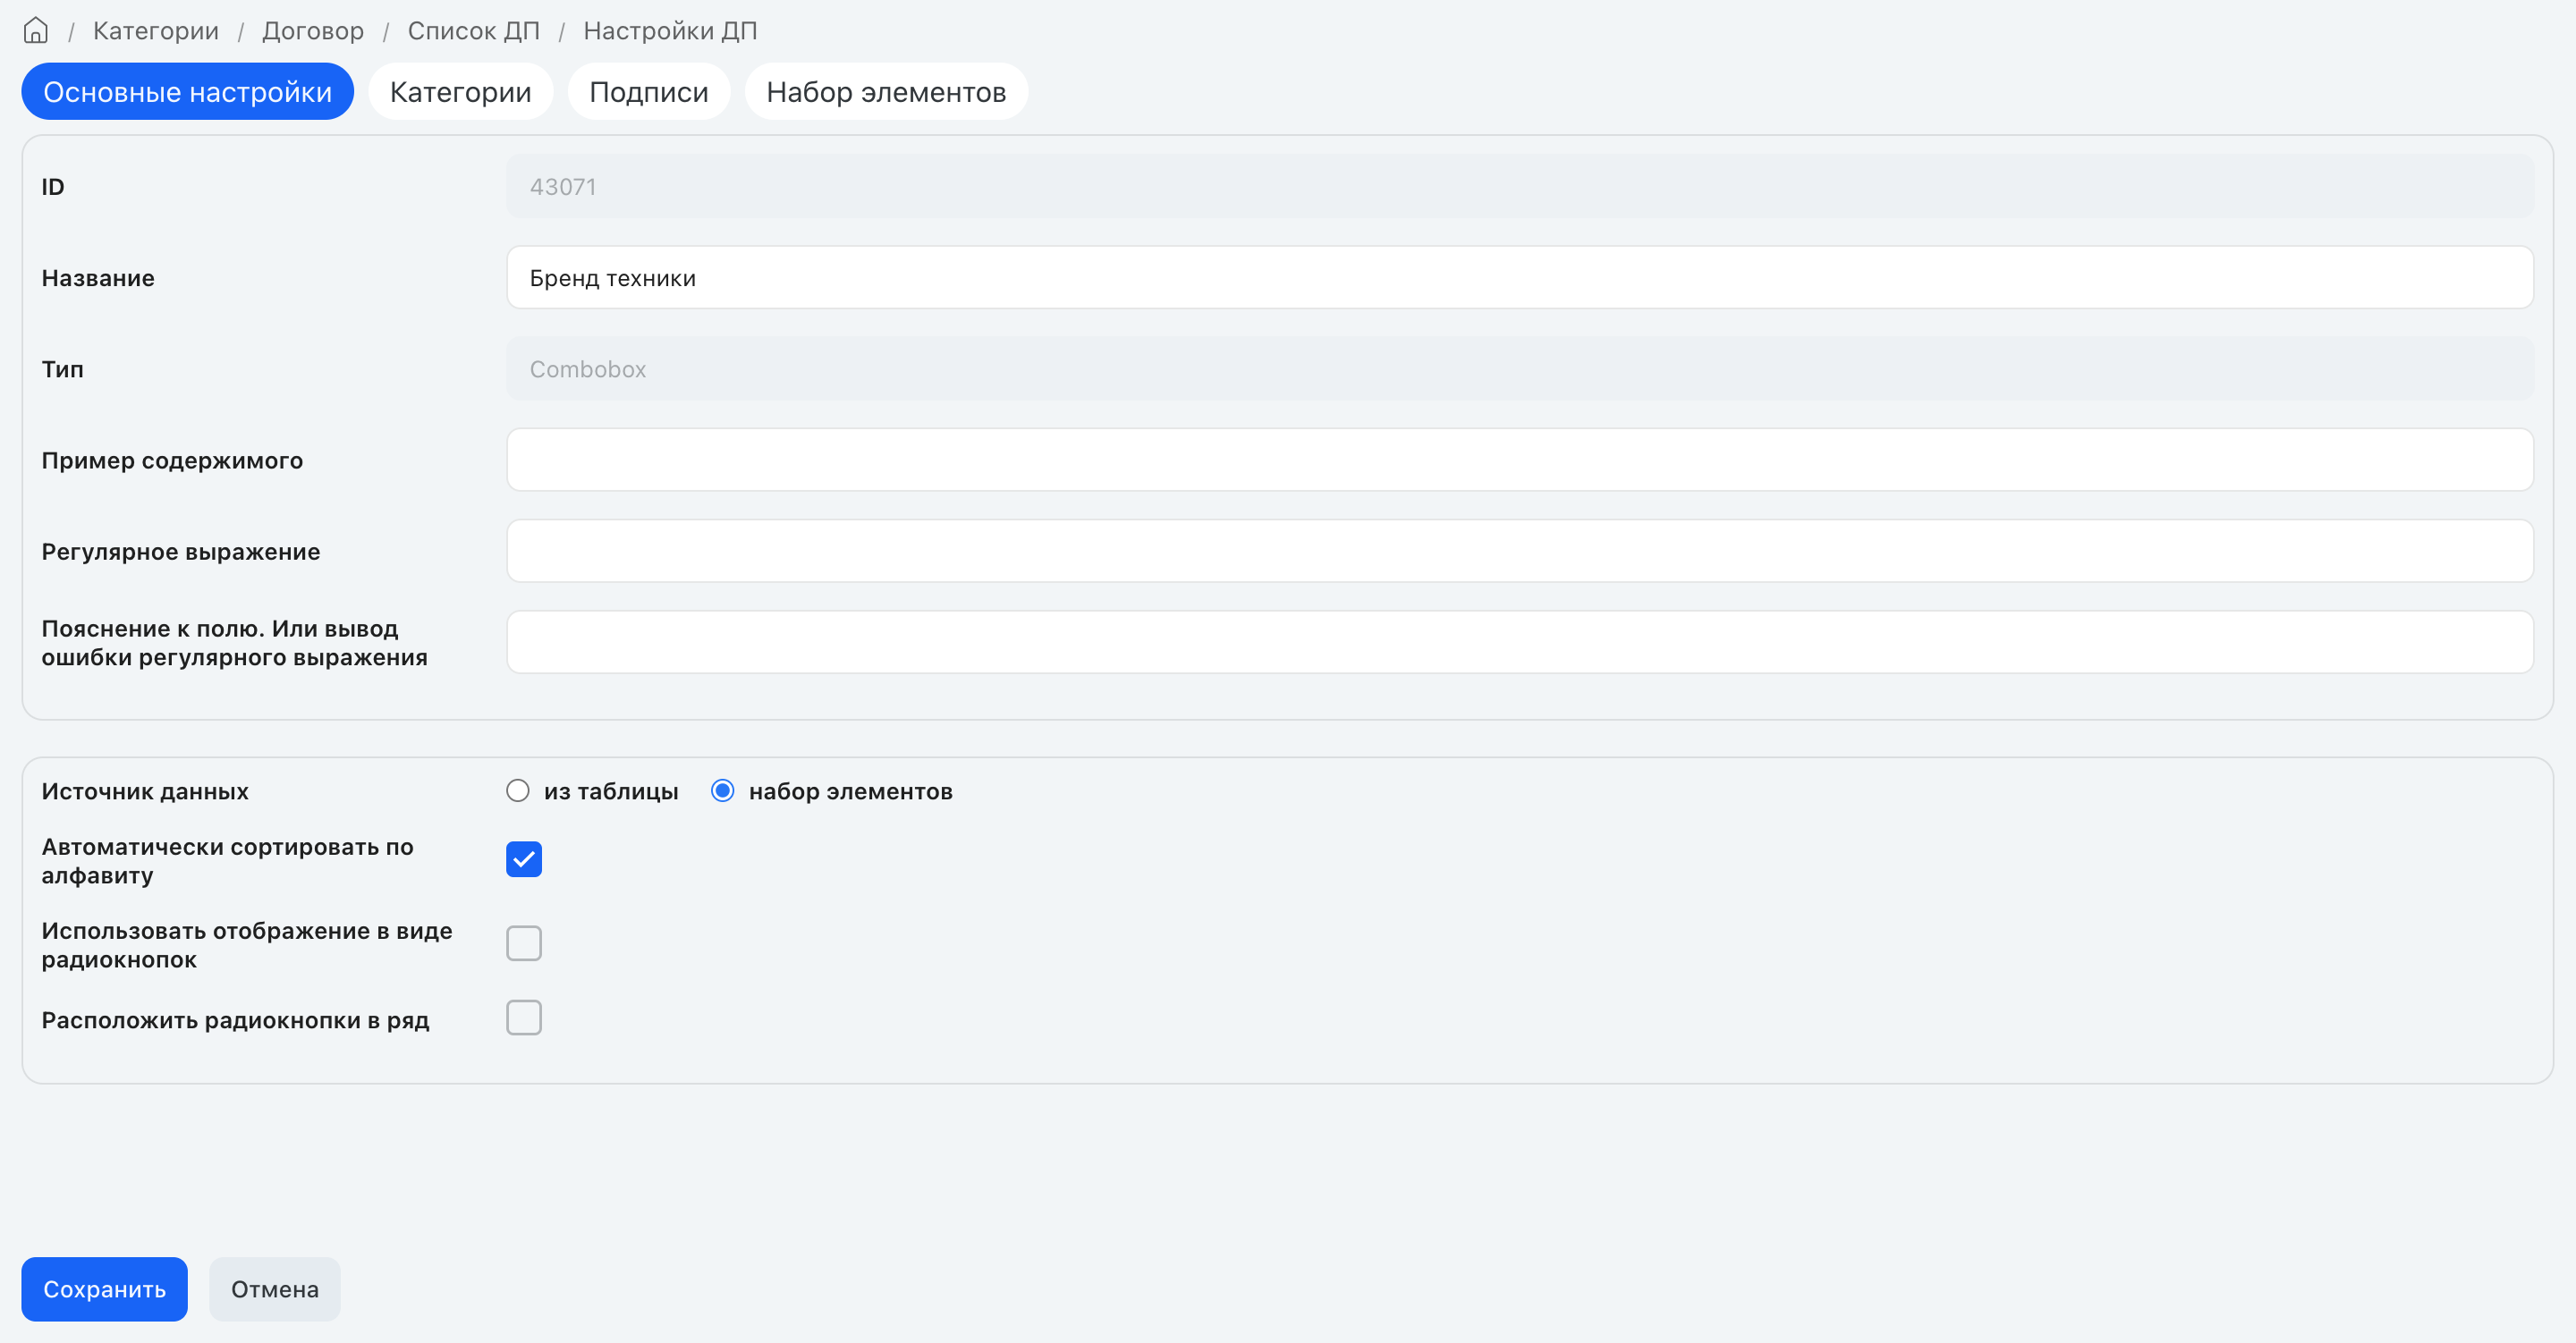This screenshot has height=1343, width=2576.
Task: Click the ID label text
Action: [x=53, y=187]
